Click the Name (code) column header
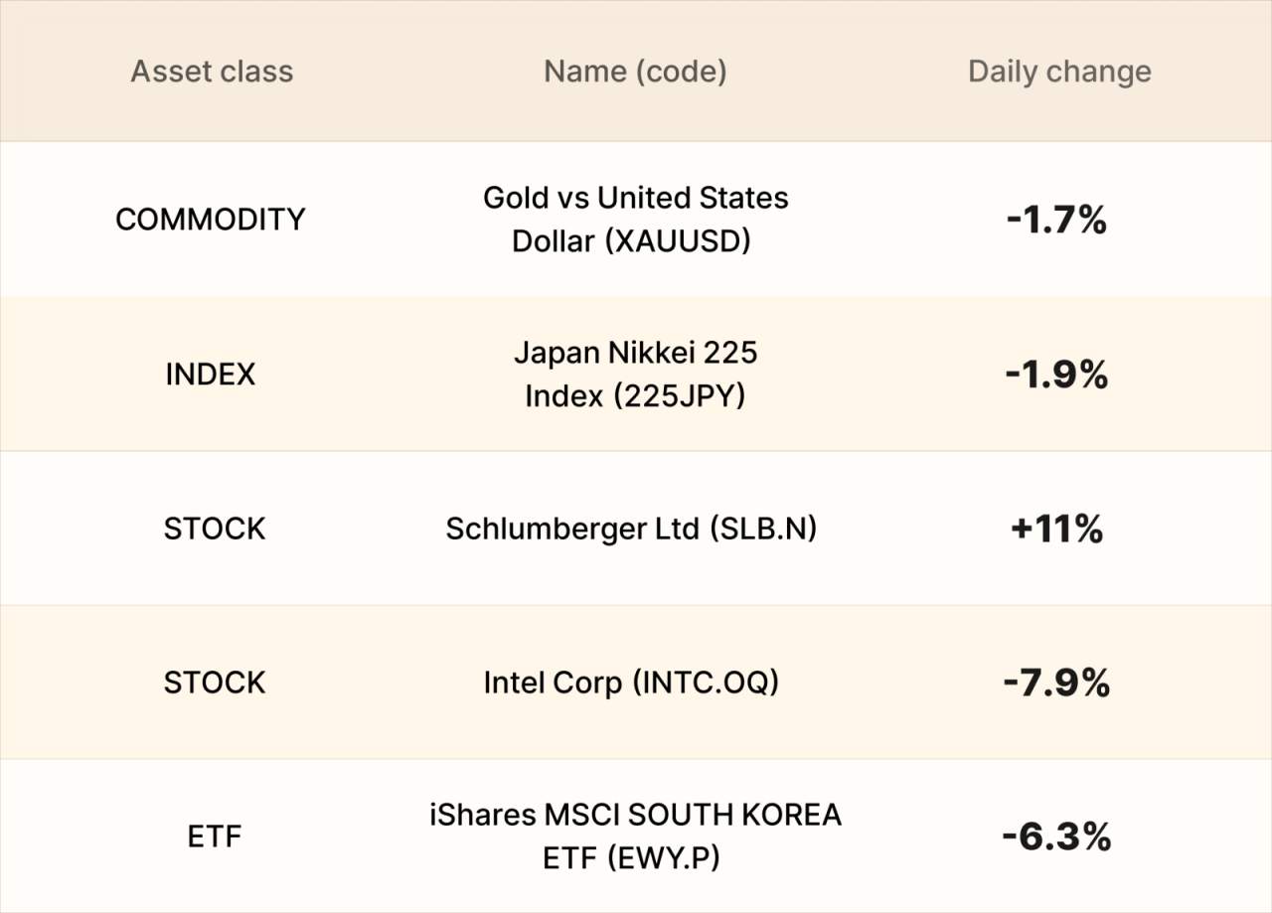1272x913 pixels. (635, 72)
